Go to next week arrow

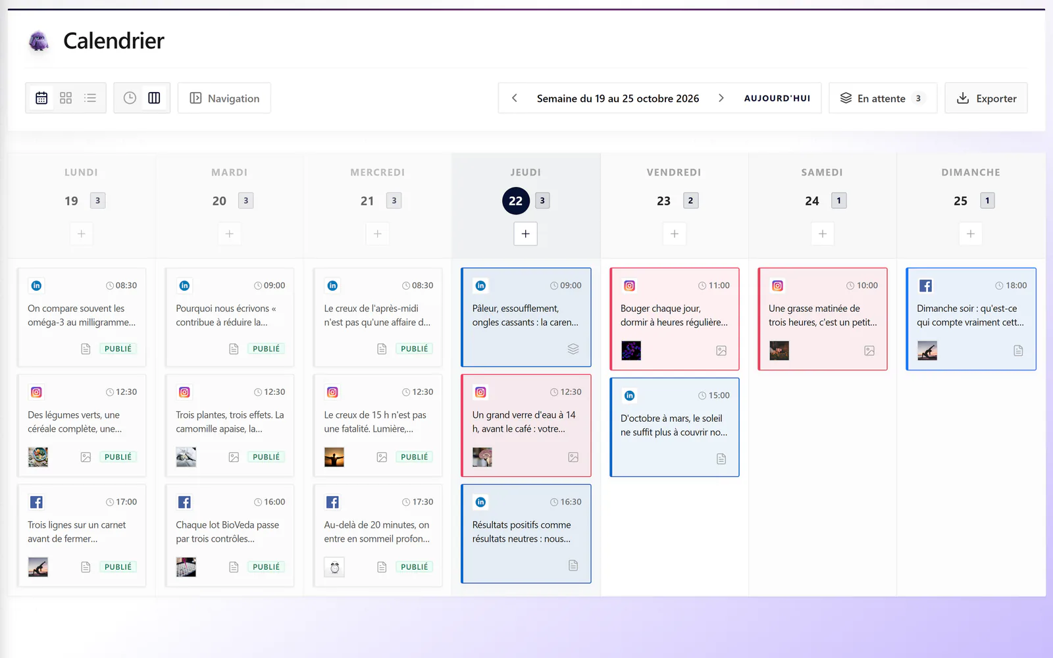(x=721, y=98)
